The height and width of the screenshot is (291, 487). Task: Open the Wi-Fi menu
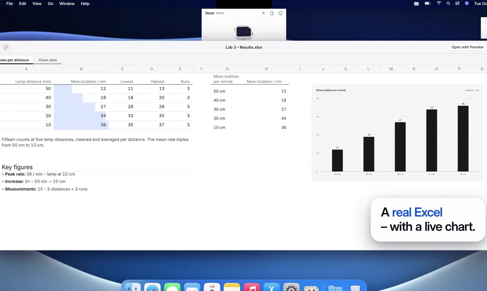(x=439, y=3)
